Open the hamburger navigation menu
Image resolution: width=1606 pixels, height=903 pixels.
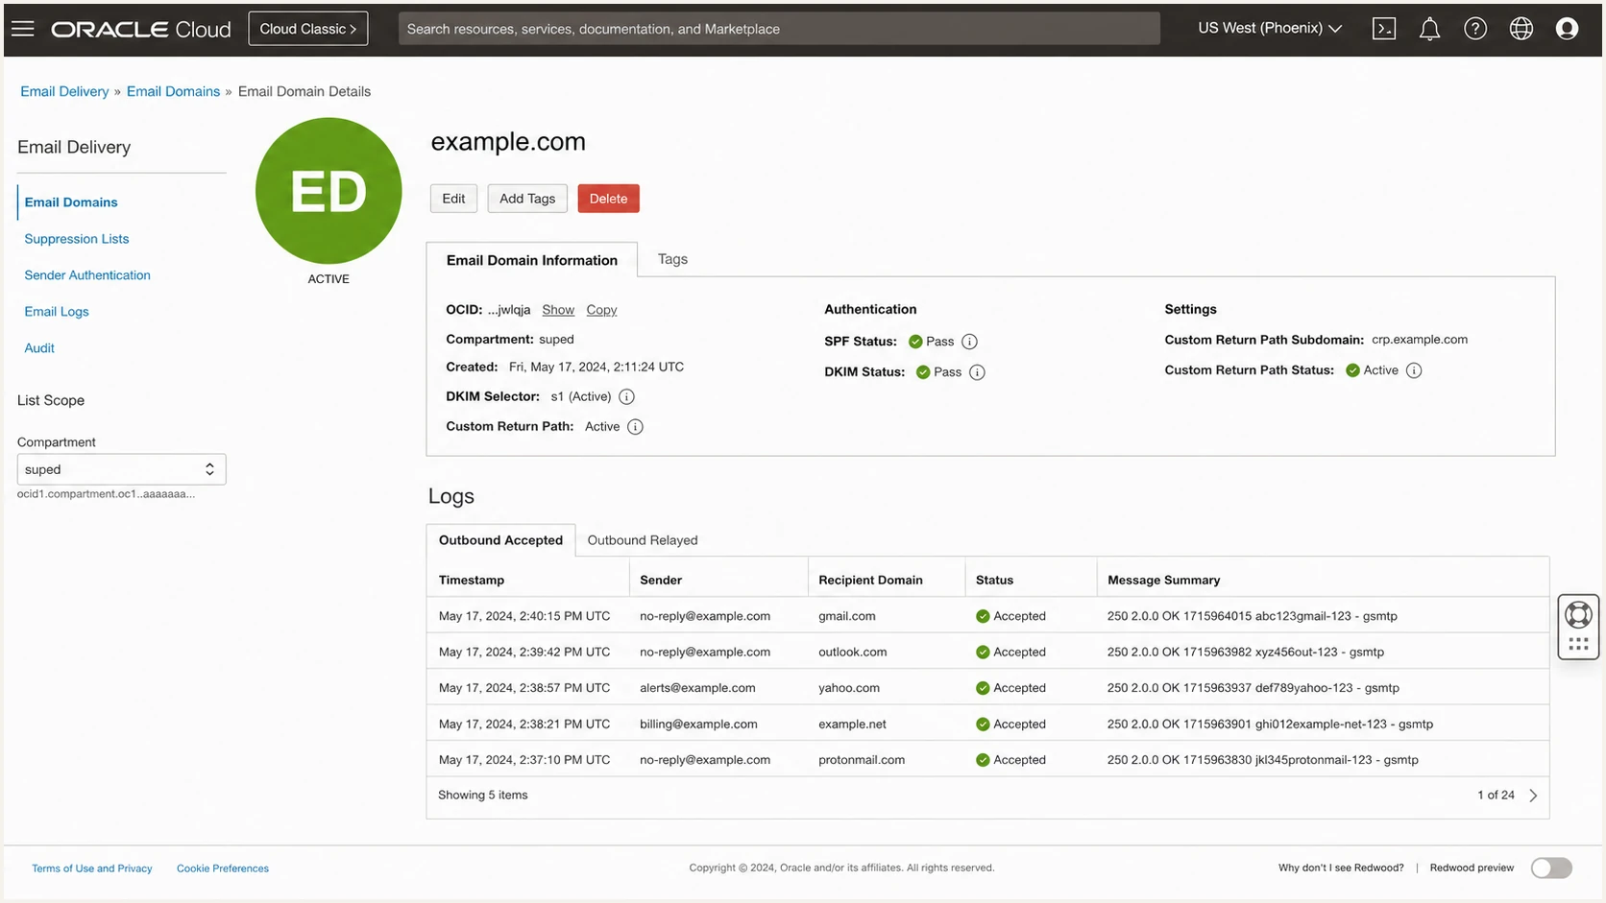(23, 29)
